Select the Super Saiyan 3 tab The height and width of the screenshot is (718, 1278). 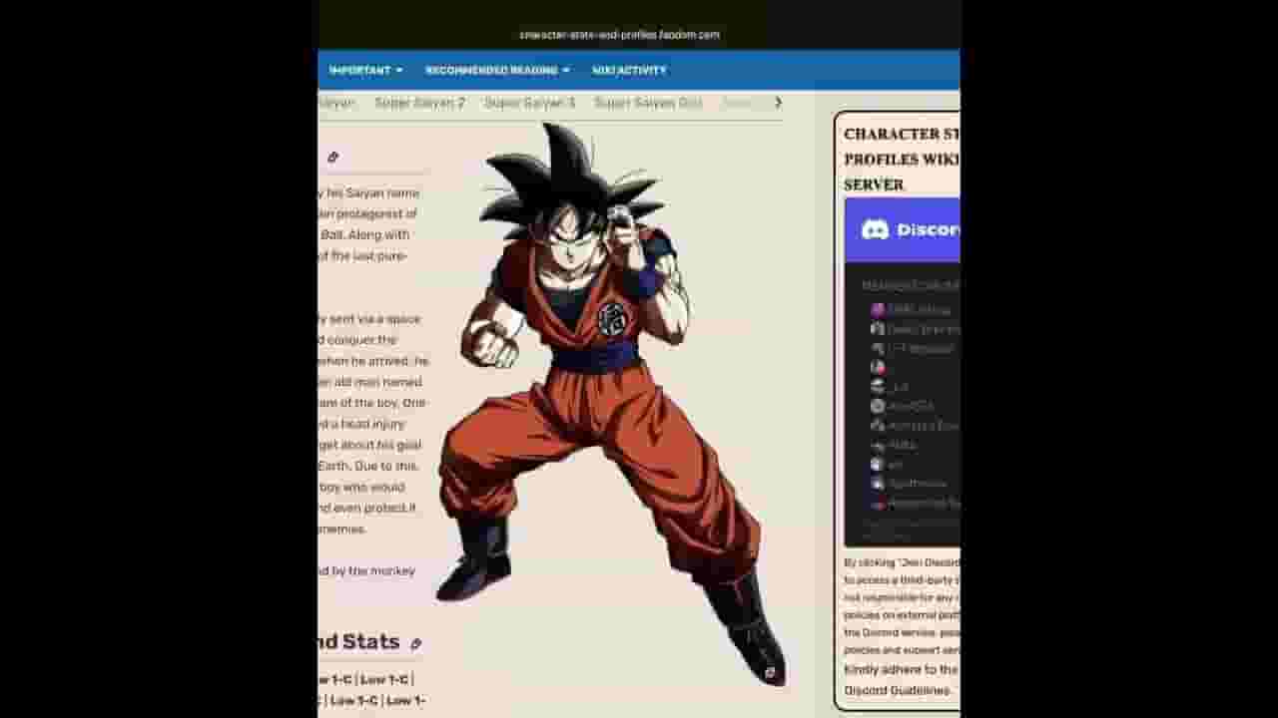click(x=530, y=103)
